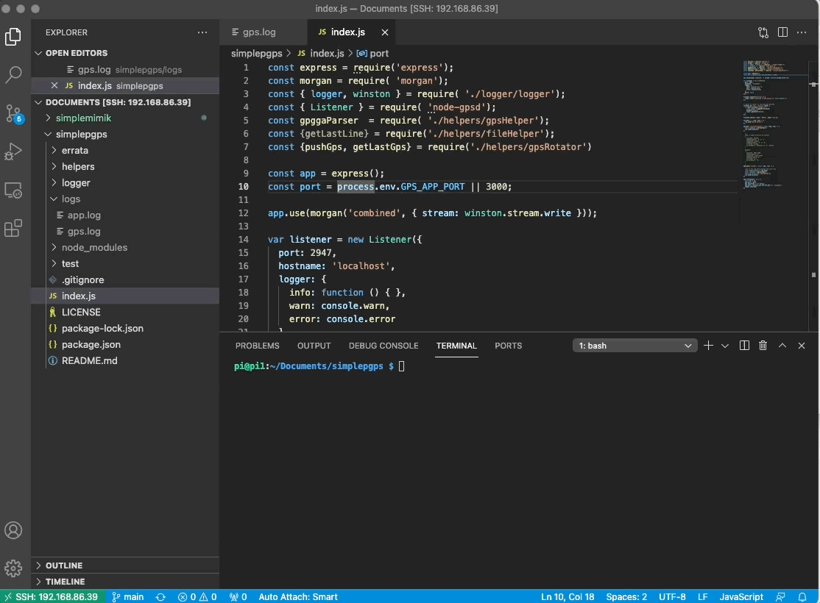This screenshot has height=603, width=820.
Task: Click the SSH remote host status button
Action: [x=52, y=596]
